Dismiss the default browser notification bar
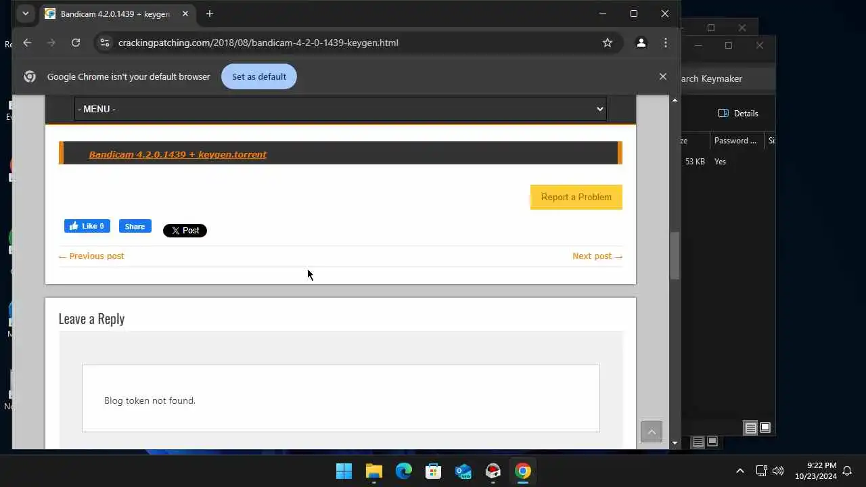Viewport: 866px width, 487px height. 663,76
